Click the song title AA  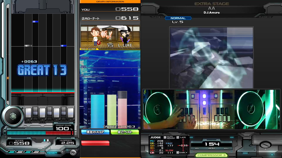[211, 8]
